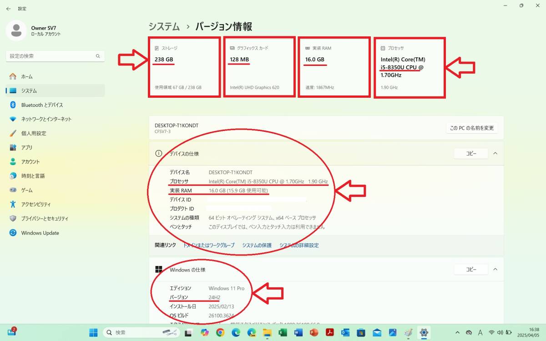Launch PowerPoint from the taskbar

(x=314, y=332)
